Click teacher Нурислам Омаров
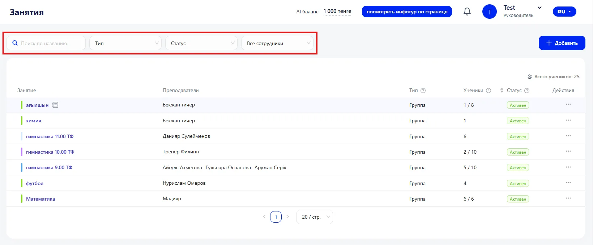The width and height of the screenshot is (593, 245). pos(184,183)
